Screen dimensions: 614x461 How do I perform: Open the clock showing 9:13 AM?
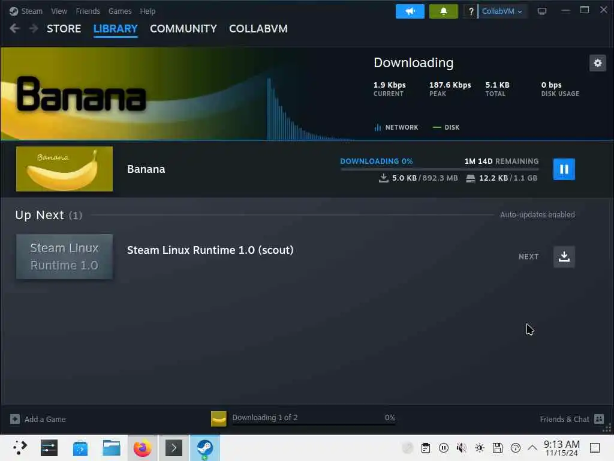tap(561, 448)
